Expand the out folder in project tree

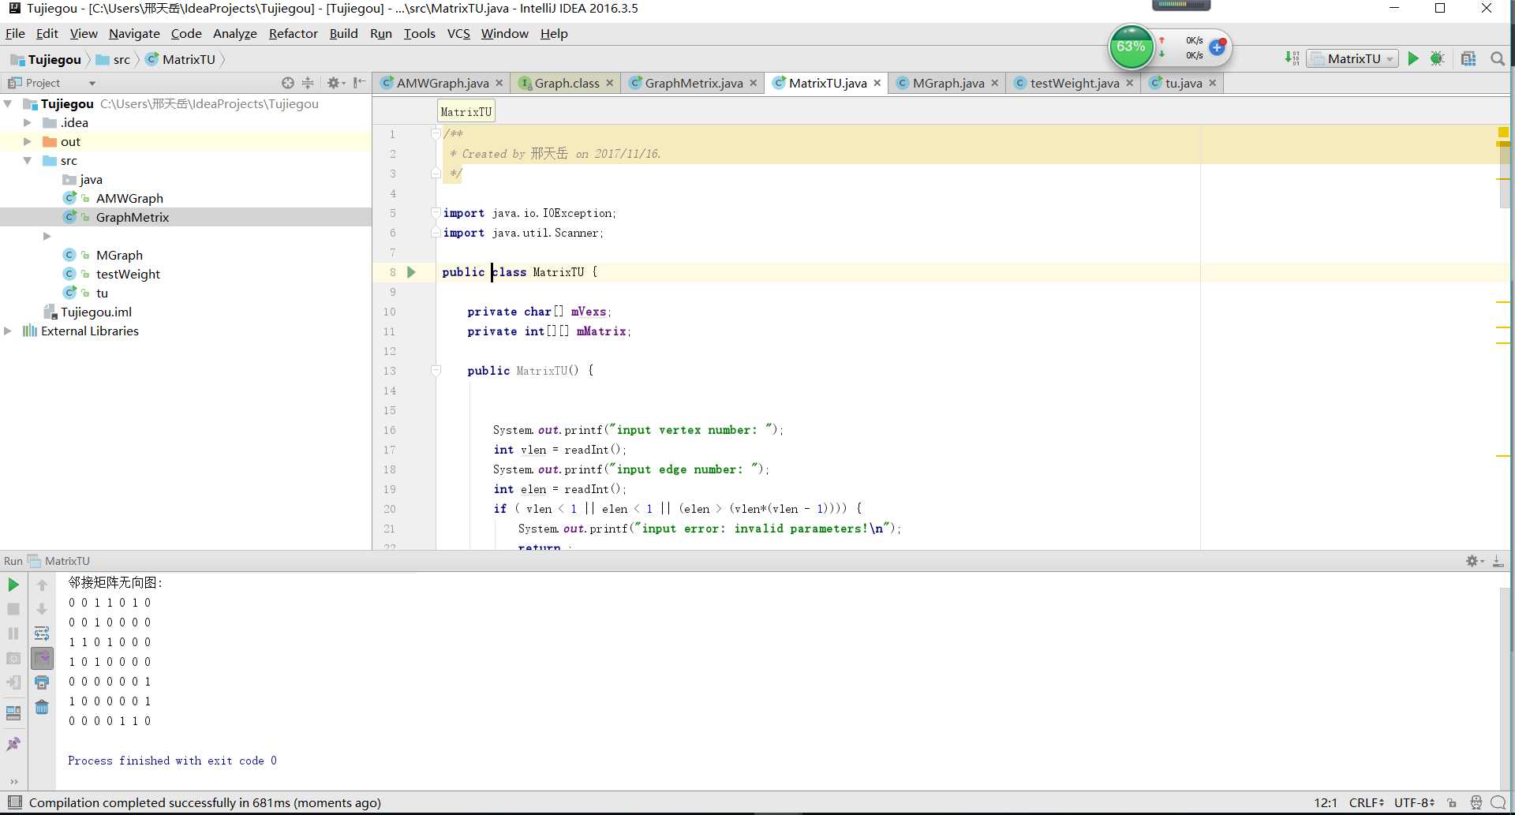28,142
